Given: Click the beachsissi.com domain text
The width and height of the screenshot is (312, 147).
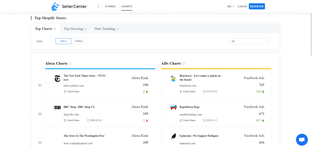Looking at the screenshot, I should coord(188,86).
